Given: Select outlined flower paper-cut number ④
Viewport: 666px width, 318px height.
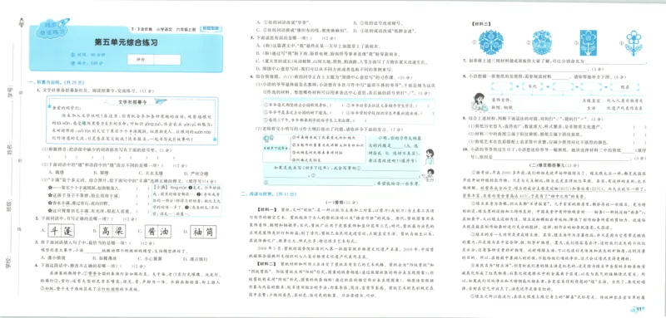Looking at the screenshot, I should pyautogui.click(x=634, y=43).
